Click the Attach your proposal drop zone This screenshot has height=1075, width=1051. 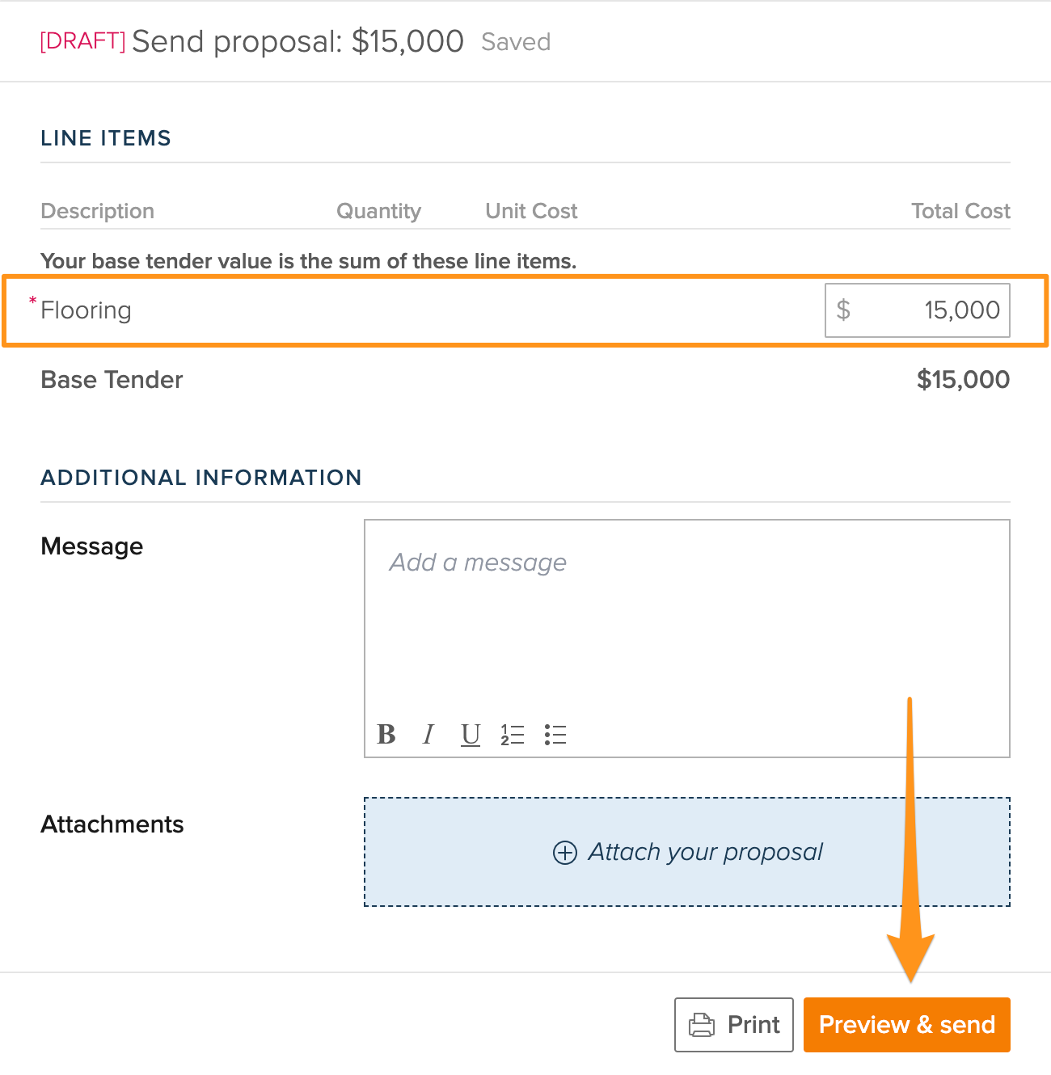[687, 852]
